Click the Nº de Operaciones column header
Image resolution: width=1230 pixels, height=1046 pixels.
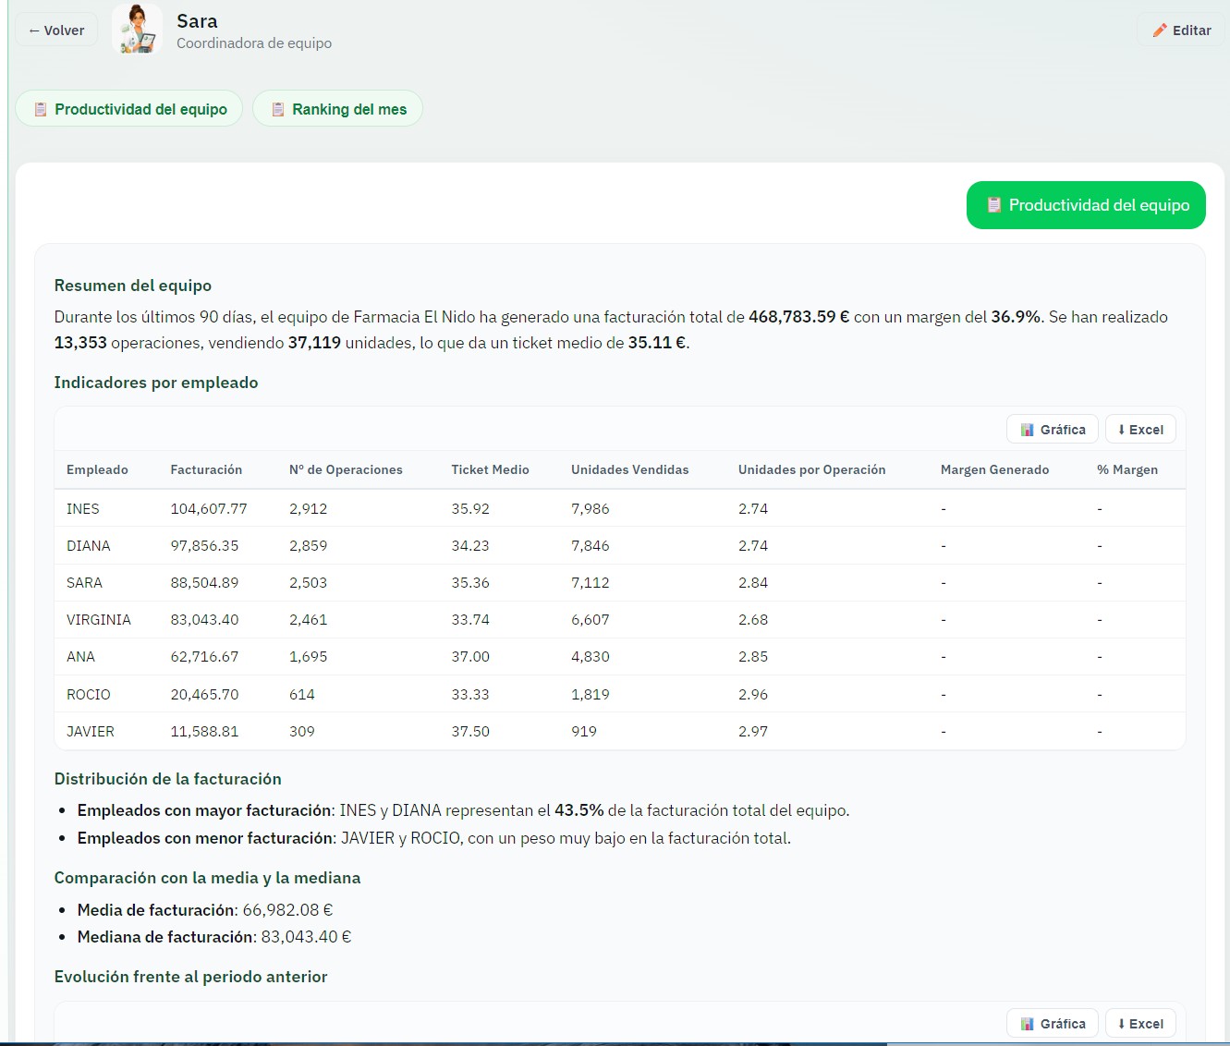346,469
